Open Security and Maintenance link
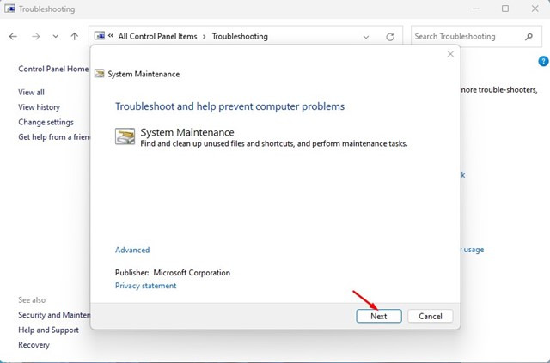 (x=54, y=315)
